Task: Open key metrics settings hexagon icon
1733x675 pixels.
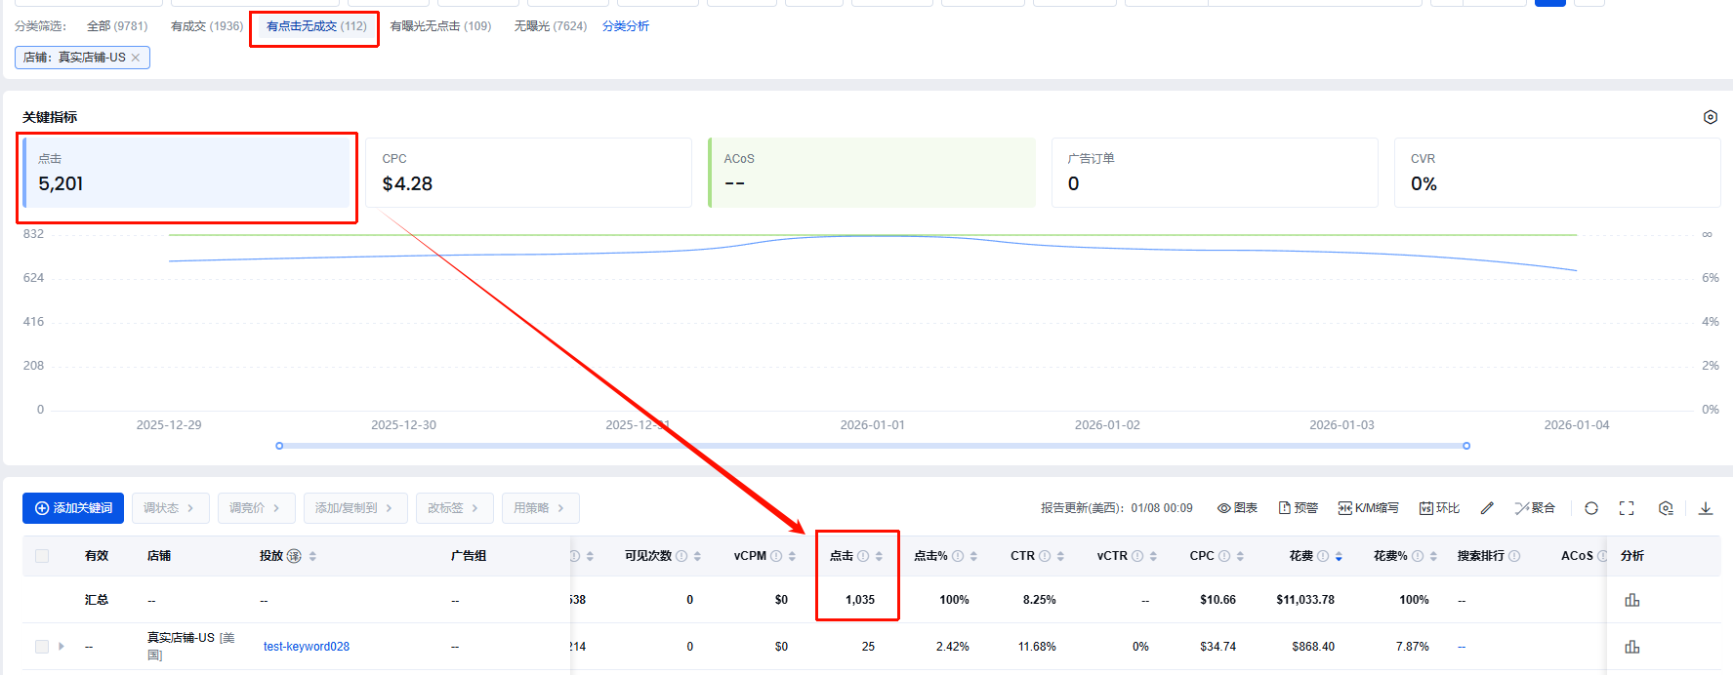Action: tap(1711, 117)
